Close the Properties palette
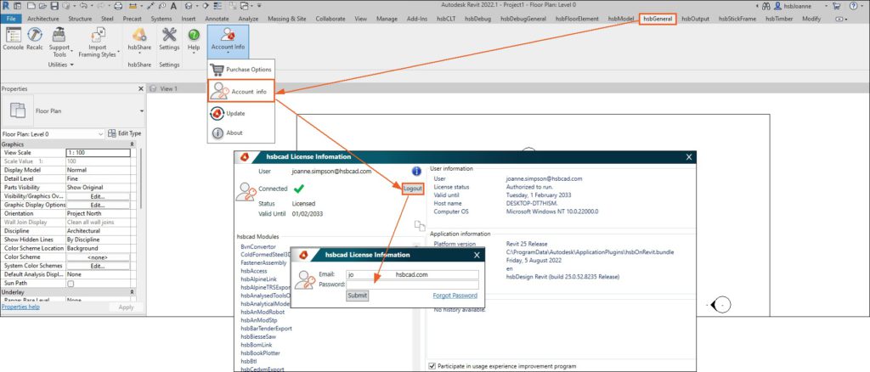Viewport: 870px width, 372px height. click(140, 88)
